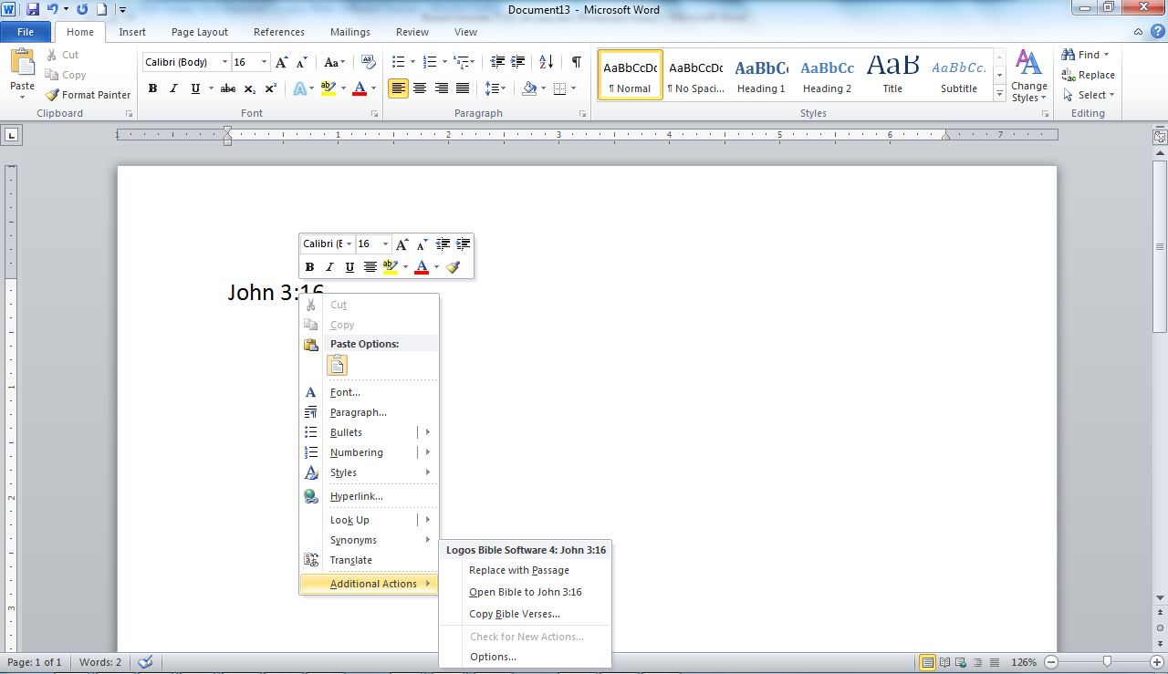
Task: Toggle Bold on the floating mini toolbar
Action: [x=309, y=267]
